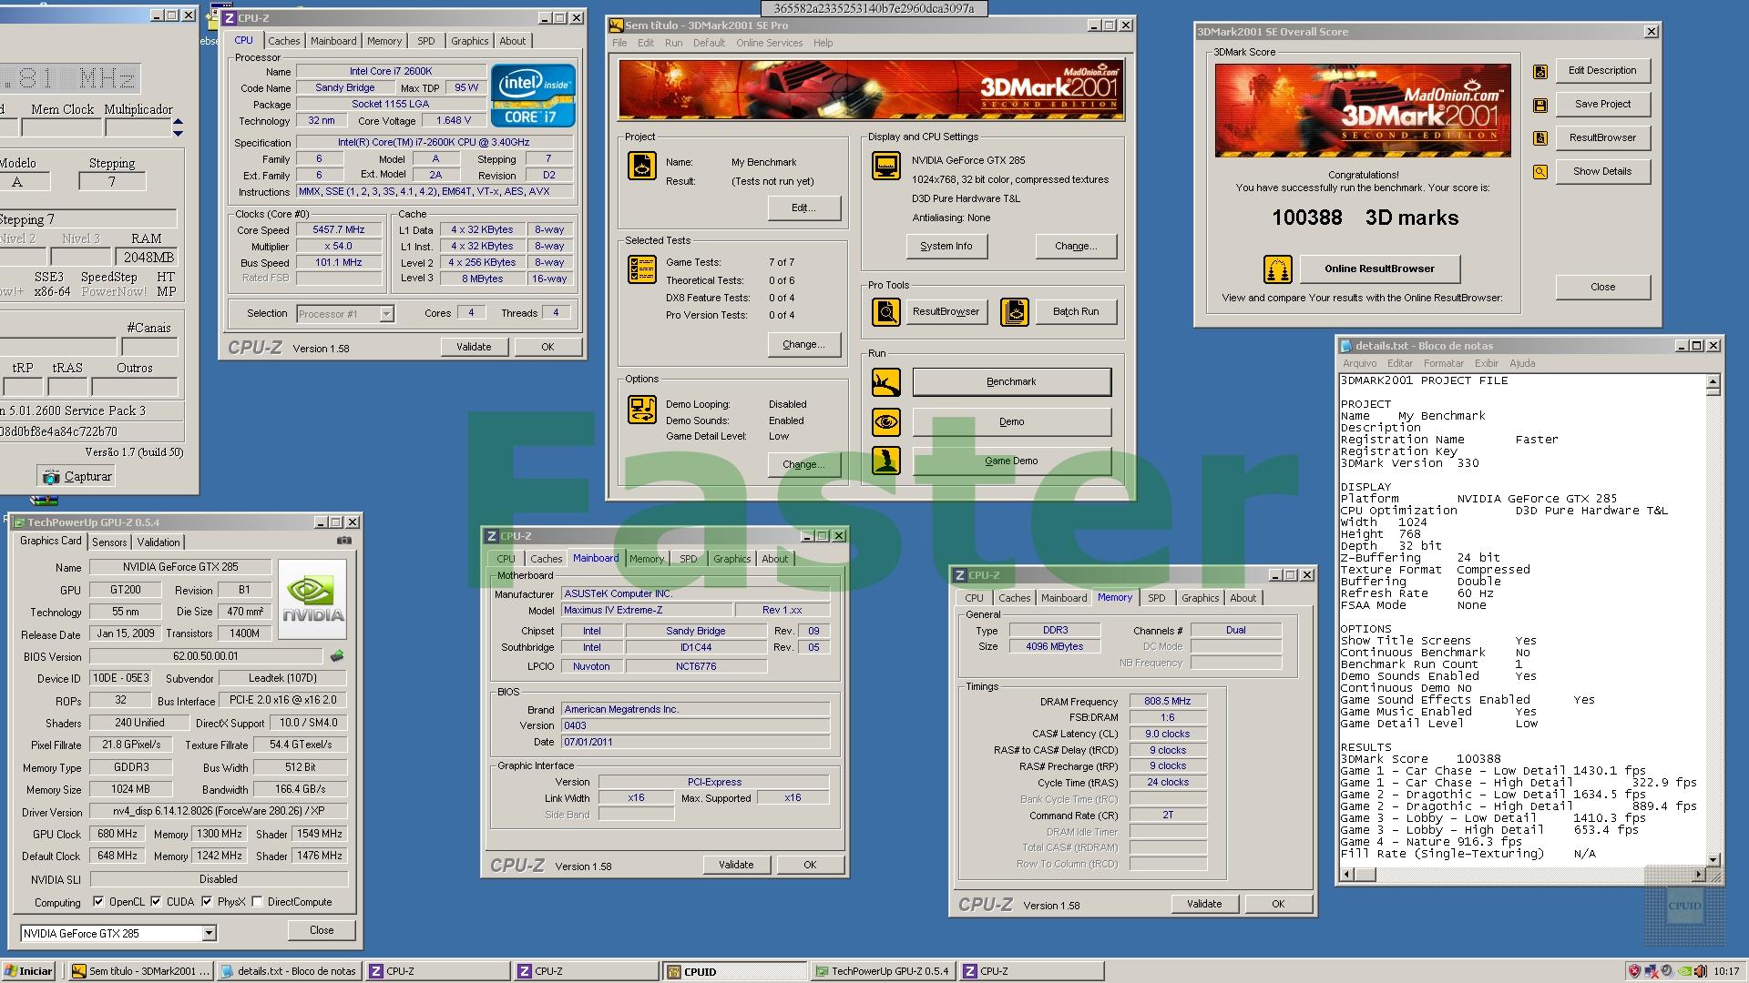Image resolution: width=1749 pixels, height=983 pixels.
Task: Toggle the PhysX checkbox in GPU-Z
Action: point(207,902)
